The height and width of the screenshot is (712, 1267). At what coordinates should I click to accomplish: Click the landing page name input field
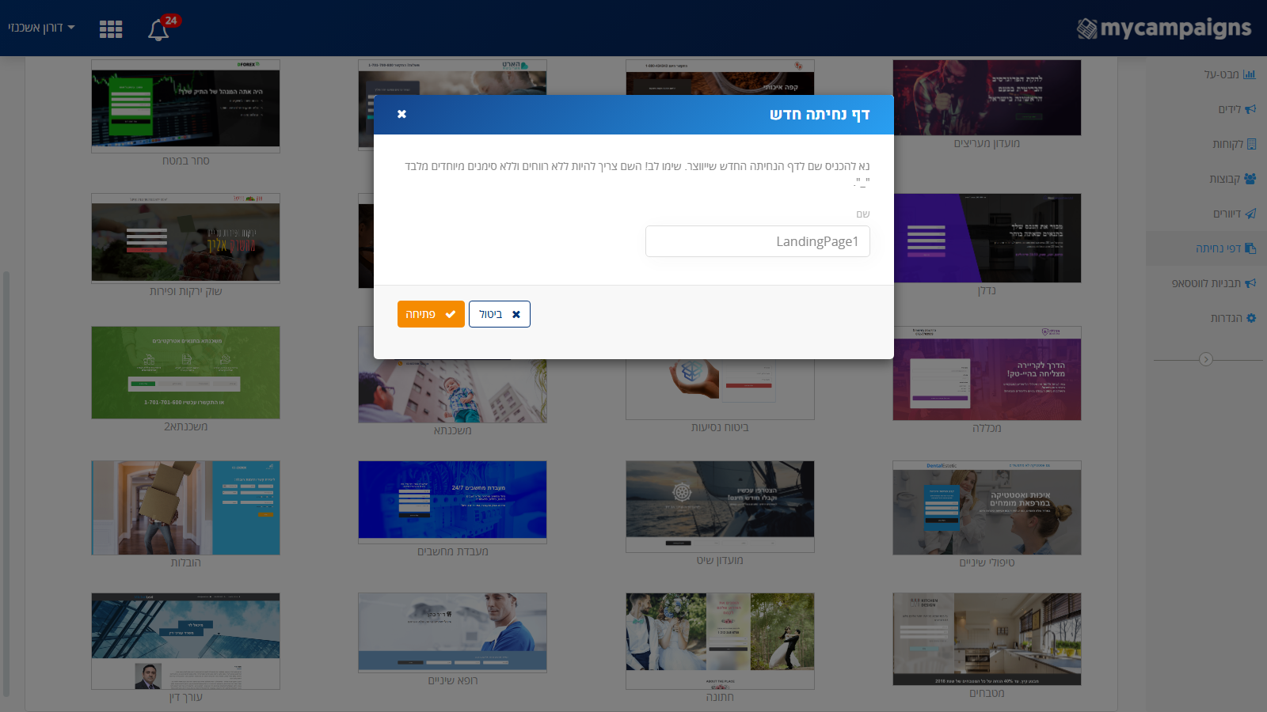click(758, 241)
